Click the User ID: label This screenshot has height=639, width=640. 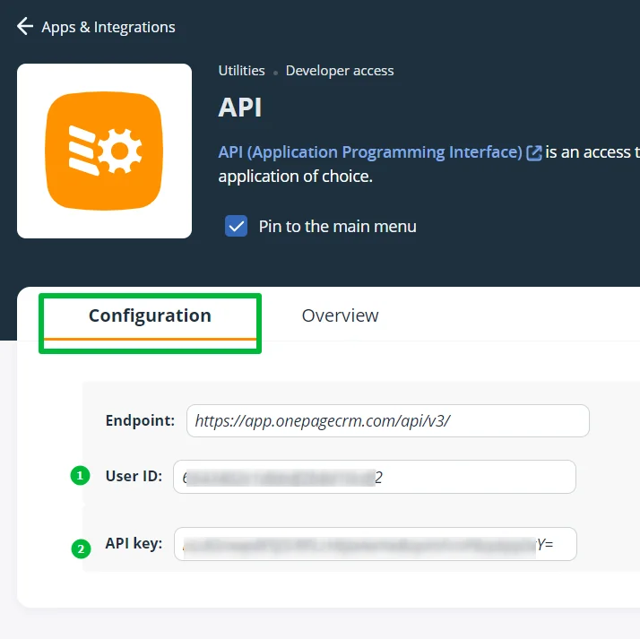point(134,476)
